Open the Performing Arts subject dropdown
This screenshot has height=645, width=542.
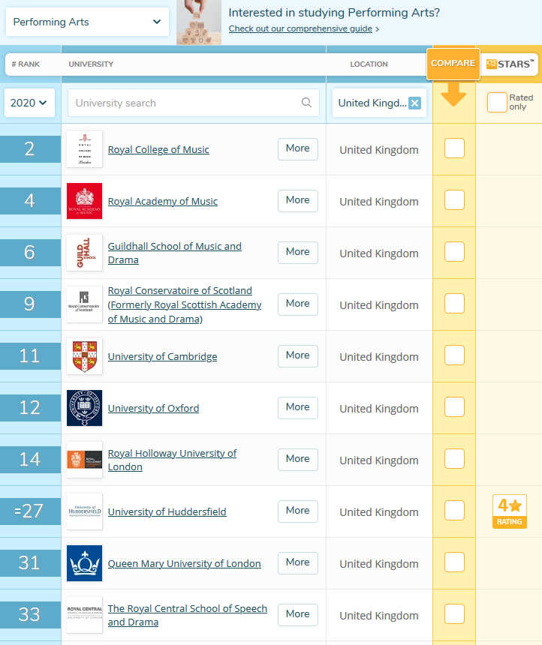[87, 22]
